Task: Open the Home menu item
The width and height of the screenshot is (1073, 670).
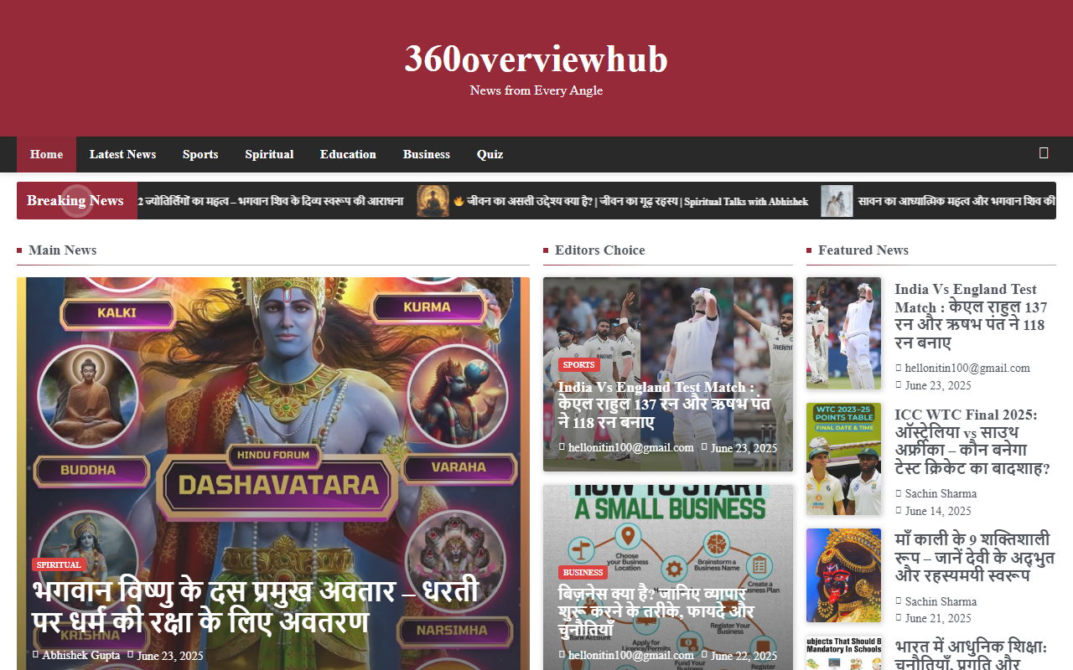Action: click(x=46, y=154)
